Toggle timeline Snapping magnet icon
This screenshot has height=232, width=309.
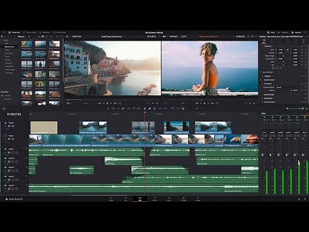145,109
